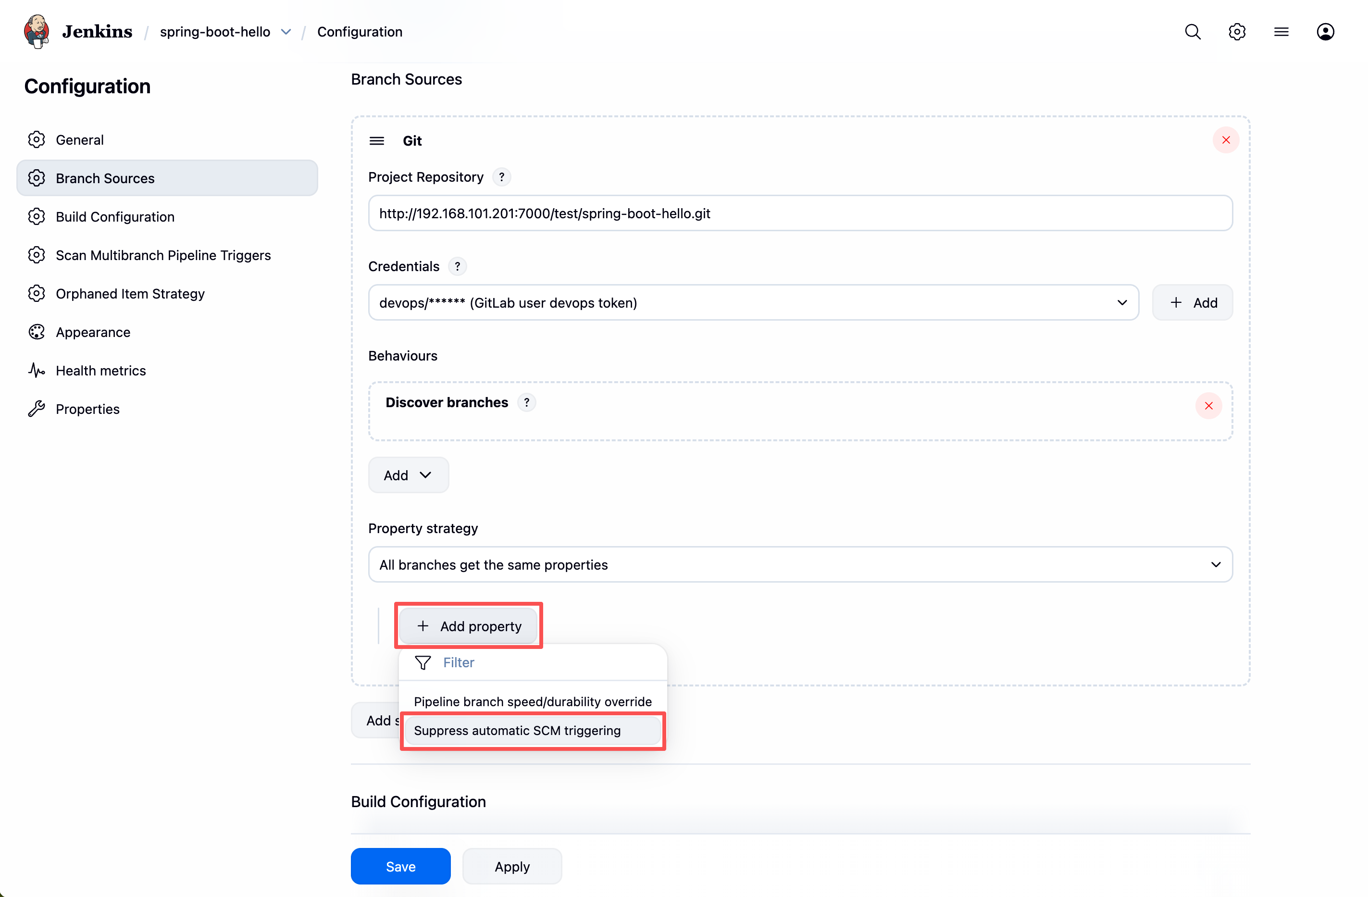Select Pipeline branch speed/durability override
The image size is (1368, 897).
coord(532,701)
